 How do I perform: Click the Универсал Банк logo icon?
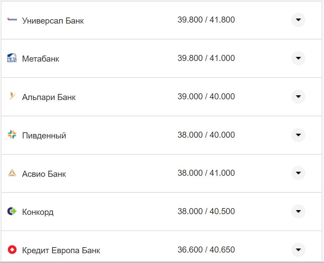tap(12, 20)
